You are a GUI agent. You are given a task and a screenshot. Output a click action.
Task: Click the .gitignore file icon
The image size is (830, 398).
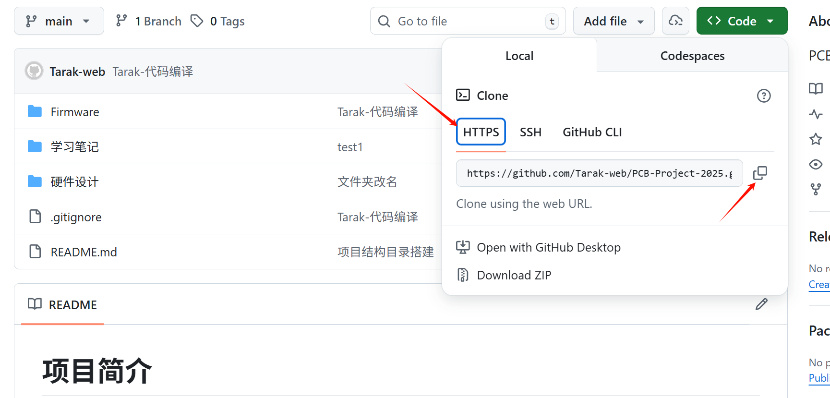click(x=35, y=217)
